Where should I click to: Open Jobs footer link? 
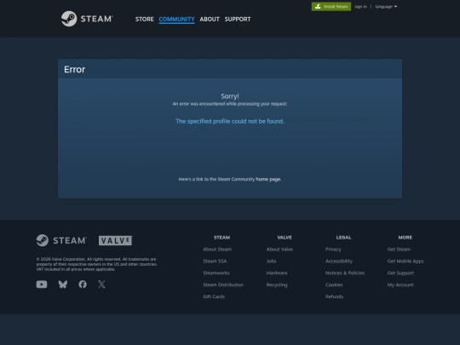(272, 261)
